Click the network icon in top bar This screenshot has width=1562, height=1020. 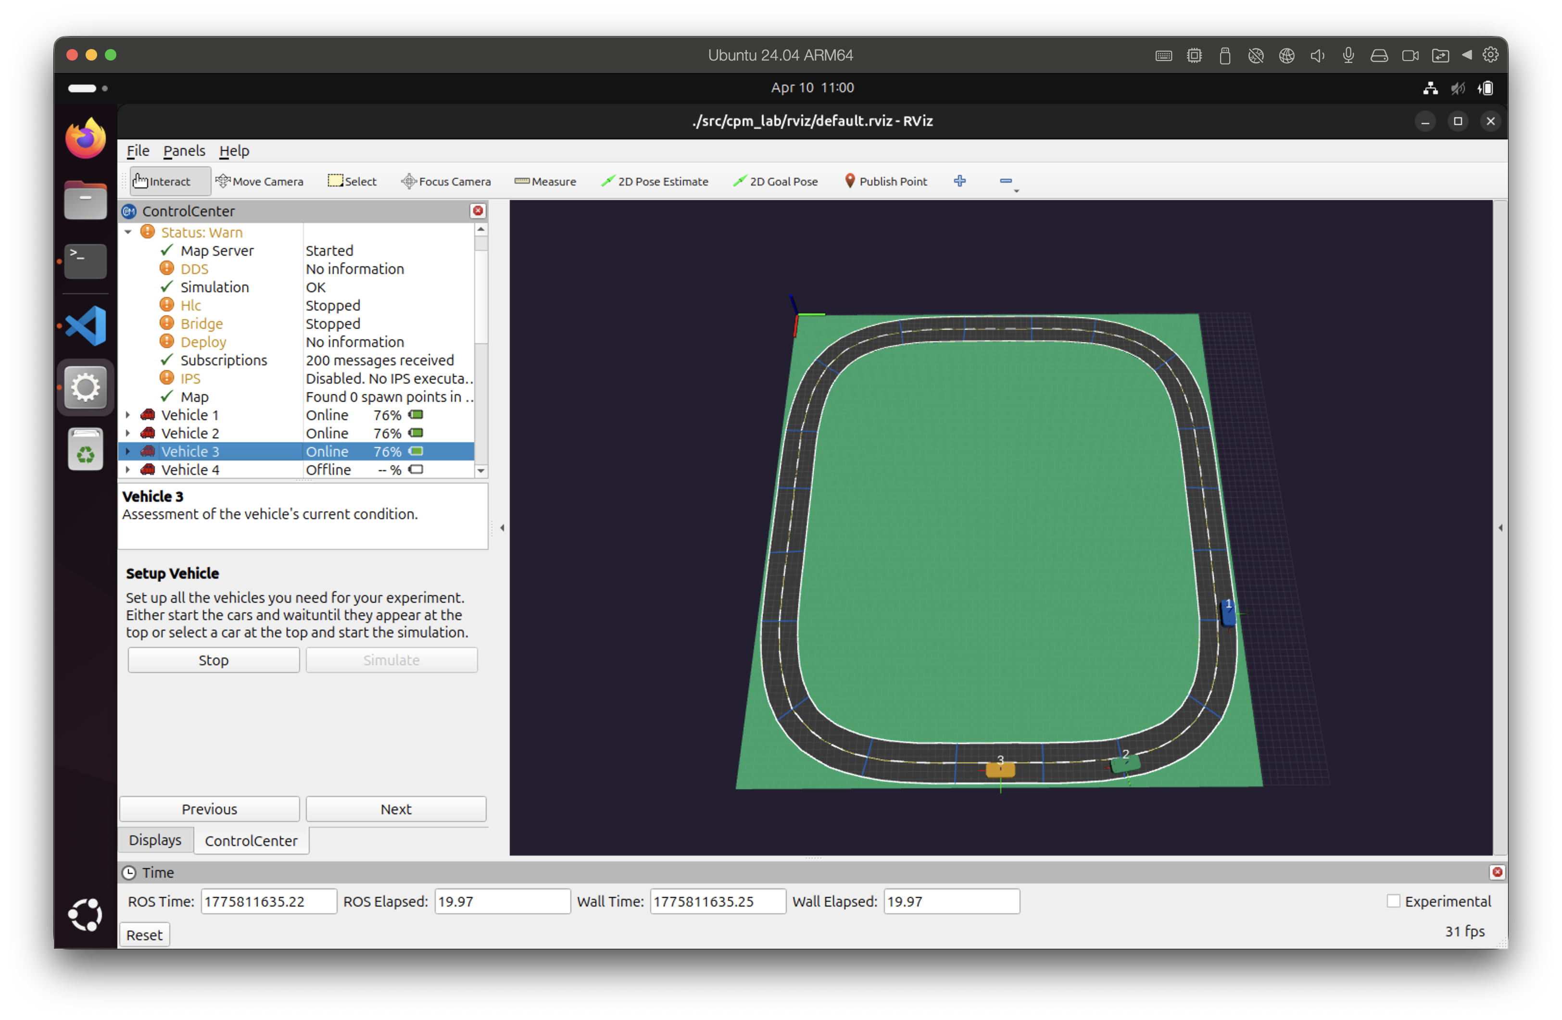(x=1430, y=88)
